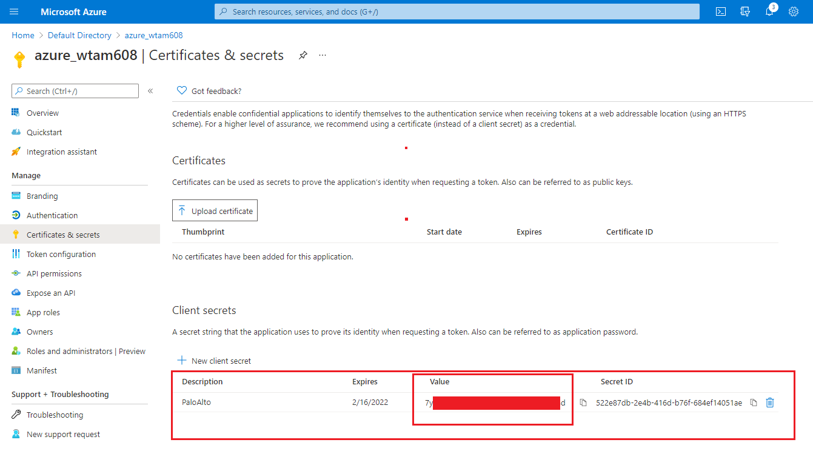Open the portal settings gear
The image size is (813, 451).
pos(794,12)
